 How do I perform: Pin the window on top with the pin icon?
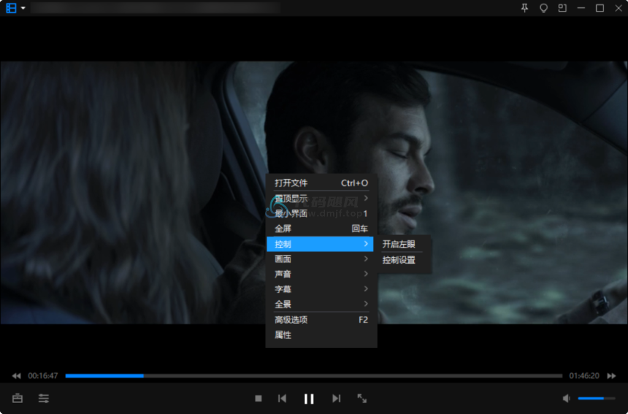[x=525, y=8]
